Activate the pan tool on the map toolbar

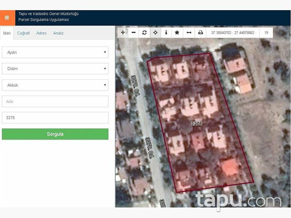[x=155, y=33]
